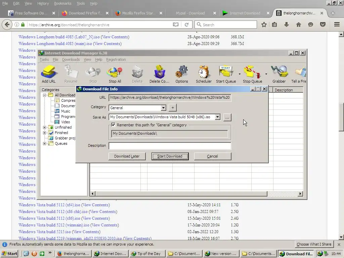Viewport: 344px width, 258px height.
Task: Toggle reader view icon in address bar
Action: [x=176, y=25]
